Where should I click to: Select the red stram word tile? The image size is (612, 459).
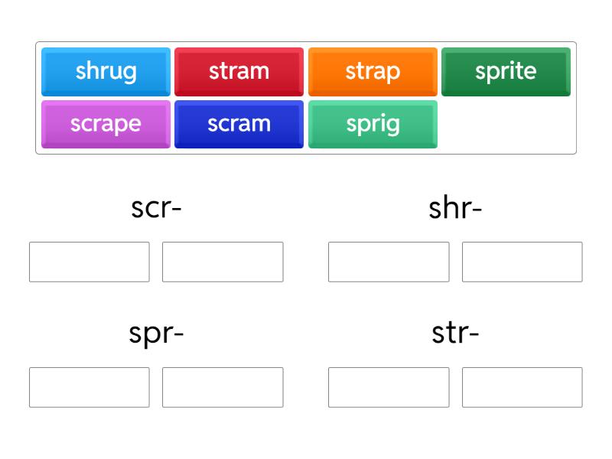(239, 71)
